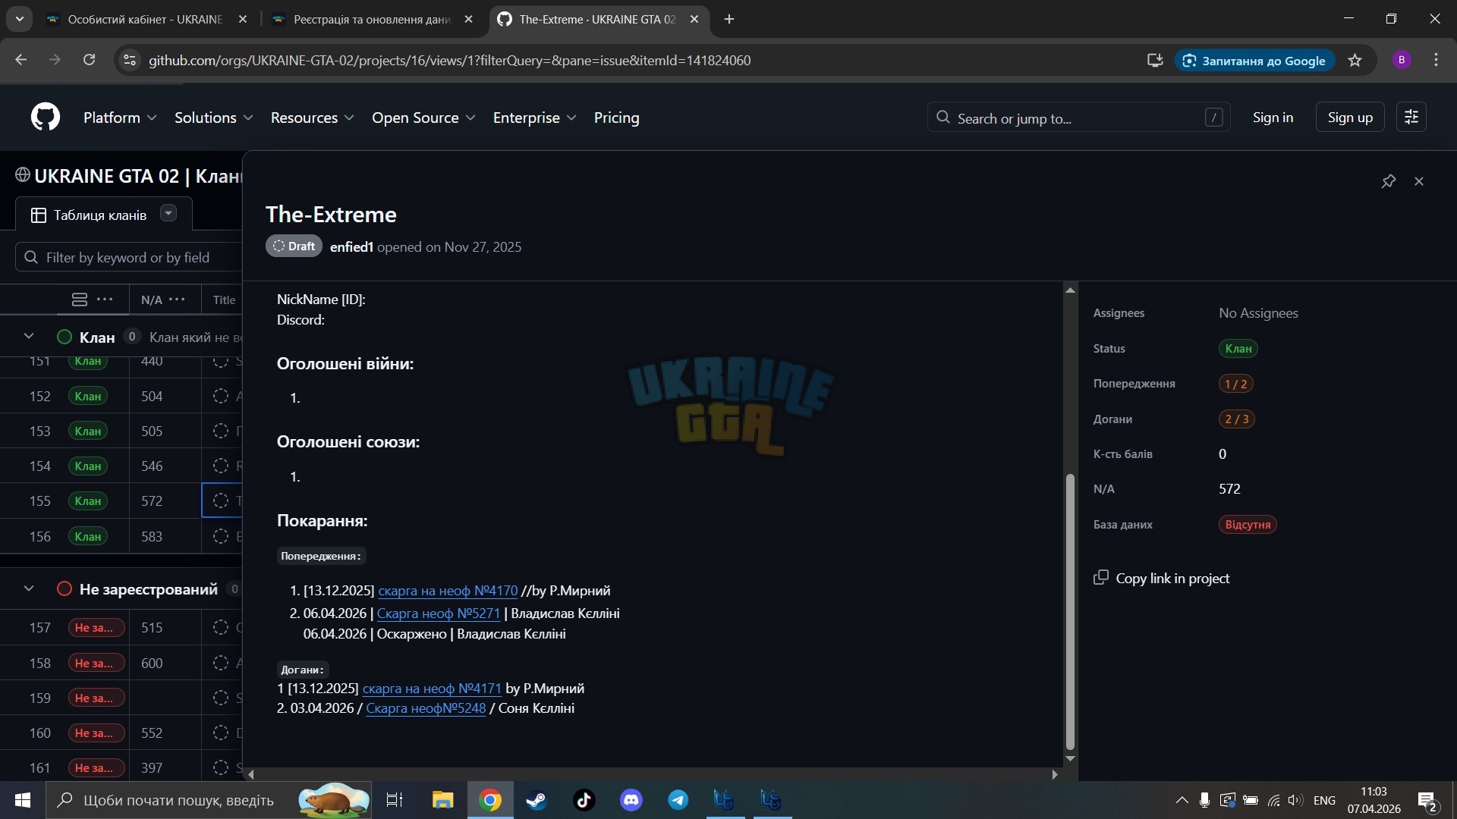Reload the page with the browser refresh icon

pos(89,60)
